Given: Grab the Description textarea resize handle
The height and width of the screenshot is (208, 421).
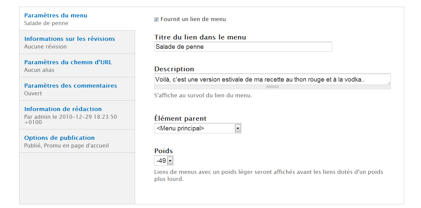Looking at the screenshot, I should (272, 87).
